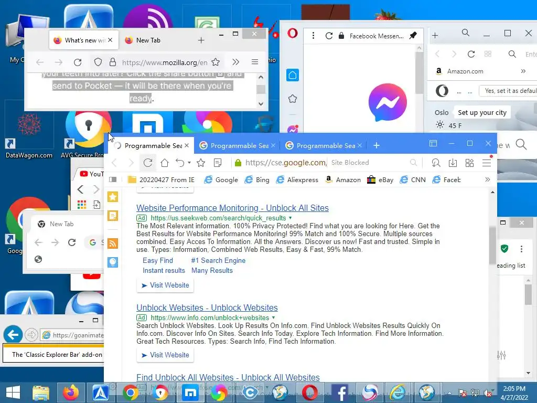Open search tabs magnifier in Opera title bar
This screenshot has height=403, width=537.
[466, 33]
